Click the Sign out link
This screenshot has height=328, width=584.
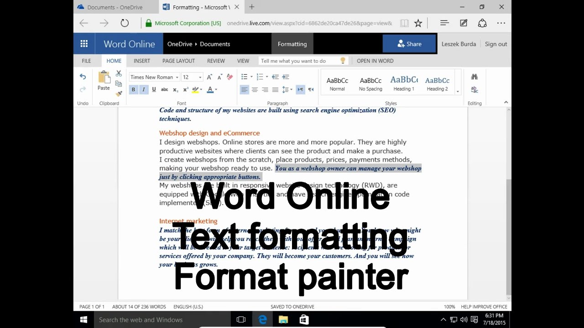496,44
